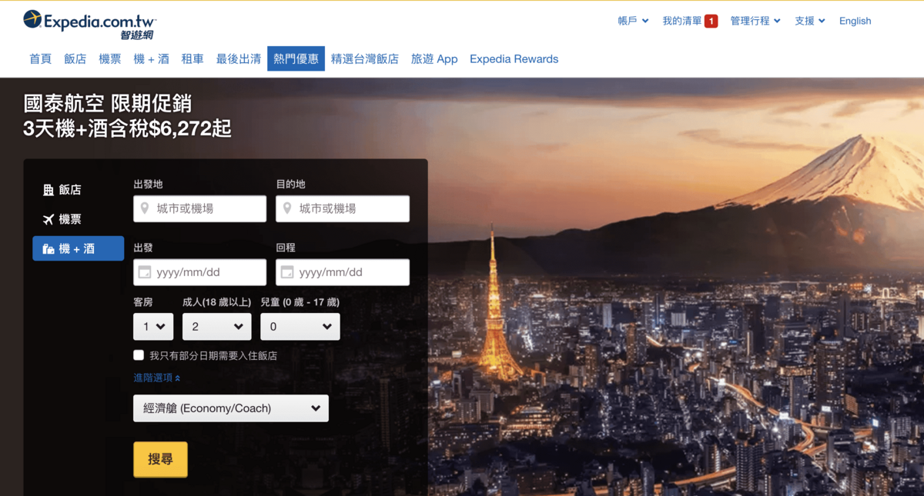Select the highlighted 熱門優惠 navigation tab
The height and width of the screenshot is (496, 924).
296,58
